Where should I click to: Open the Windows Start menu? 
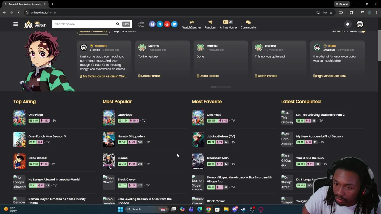coord(120,209)
